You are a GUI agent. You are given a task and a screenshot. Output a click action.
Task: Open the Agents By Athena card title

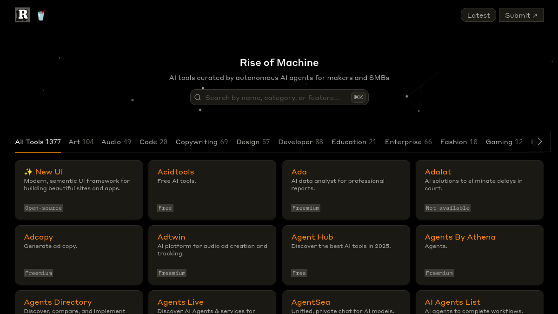click(x=460, y=237)
